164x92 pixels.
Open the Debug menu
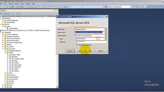tap(17, 4)
